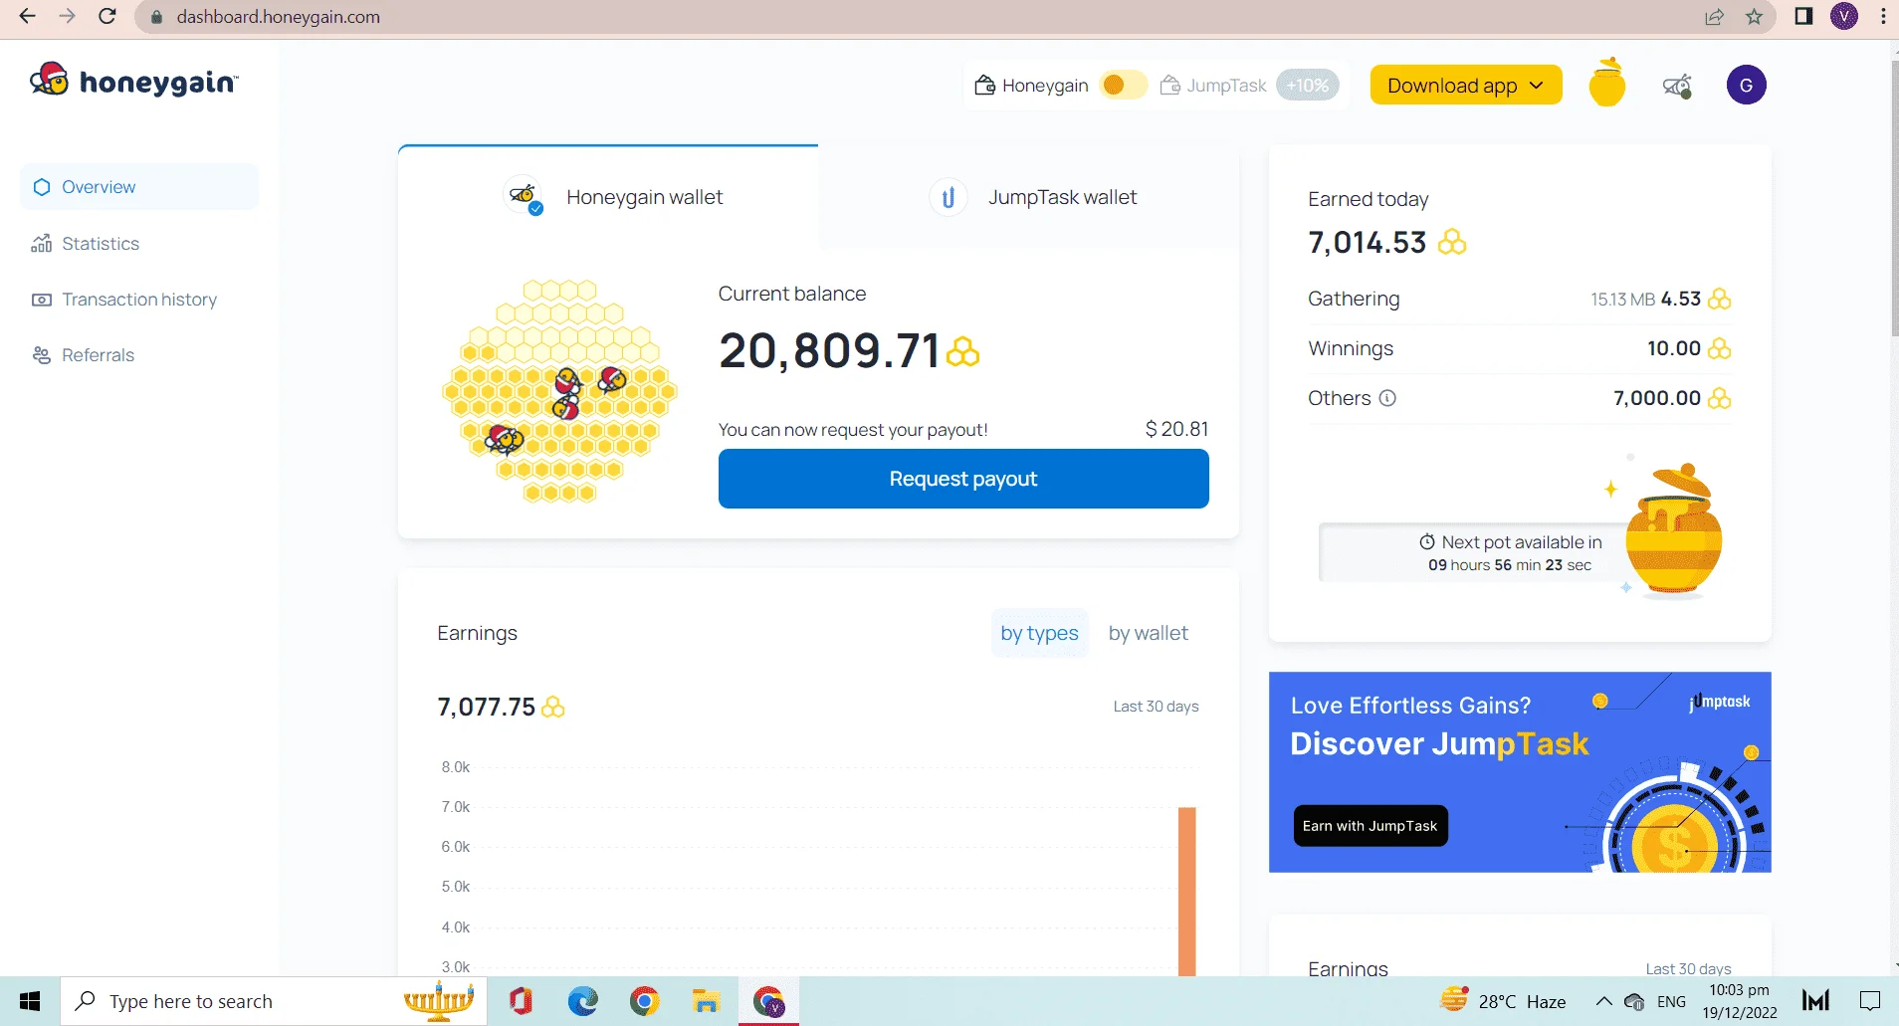Open Google Chrome from the taskbar

(644, 1001)
